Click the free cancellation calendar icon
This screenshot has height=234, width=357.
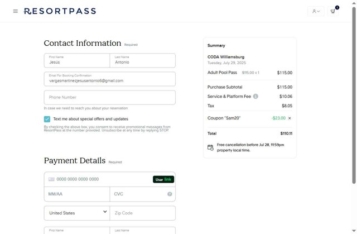pyautogui.click(x=210, y=147)
